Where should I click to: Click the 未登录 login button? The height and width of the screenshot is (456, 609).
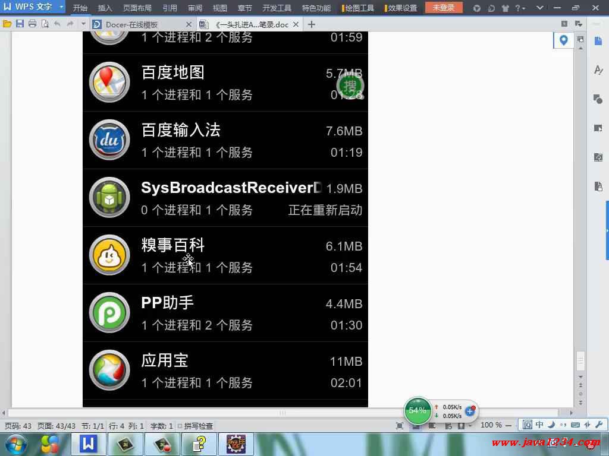click(x=444, y=7)
